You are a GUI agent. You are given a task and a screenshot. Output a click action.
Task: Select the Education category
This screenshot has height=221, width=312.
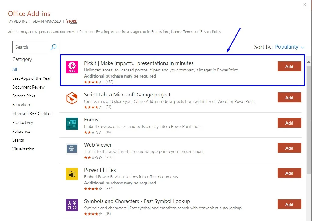coord(21,105)
